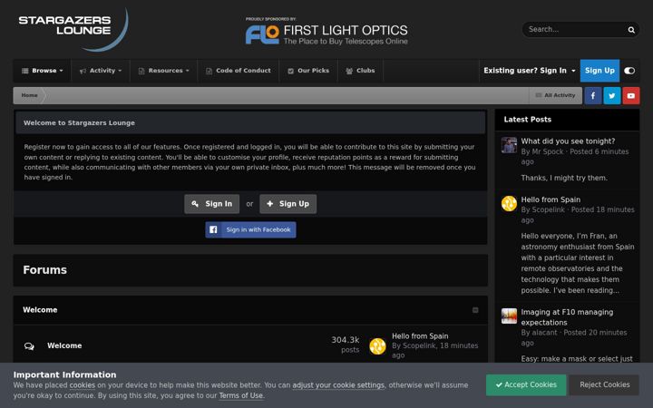Go to Our Picks

(308, 71)
